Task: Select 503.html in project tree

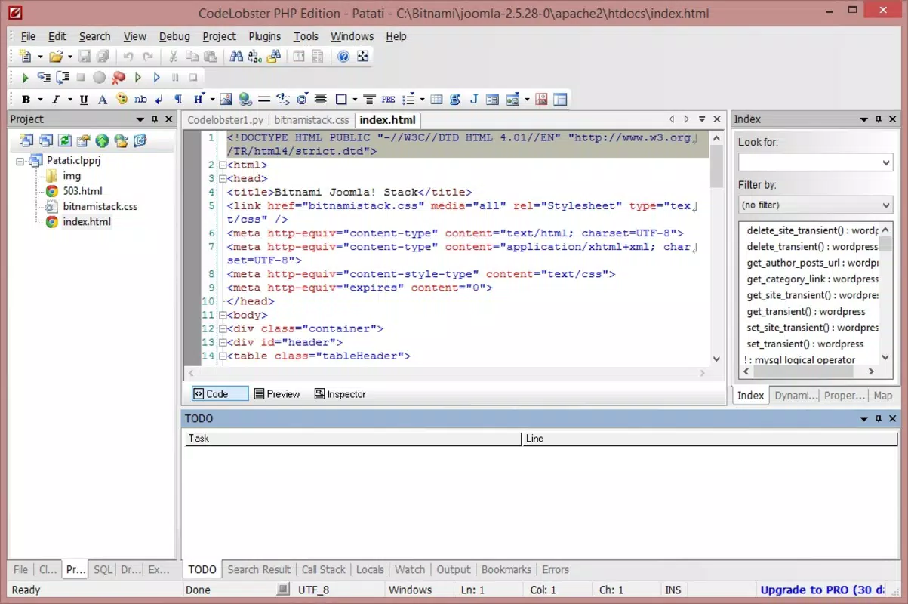Action: 82,191
